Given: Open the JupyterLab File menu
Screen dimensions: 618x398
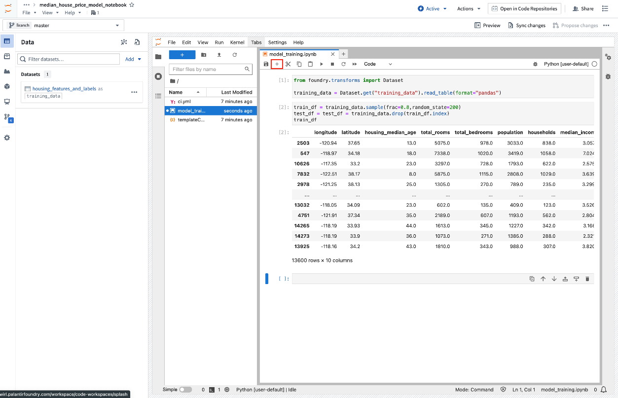Looking at the screenshot, I should [x=172, y=42].
